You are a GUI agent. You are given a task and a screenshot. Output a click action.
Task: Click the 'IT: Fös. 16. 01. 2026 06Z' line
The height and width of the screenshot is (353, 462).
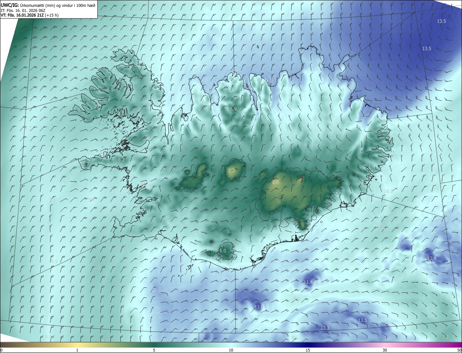click(23, 10)
